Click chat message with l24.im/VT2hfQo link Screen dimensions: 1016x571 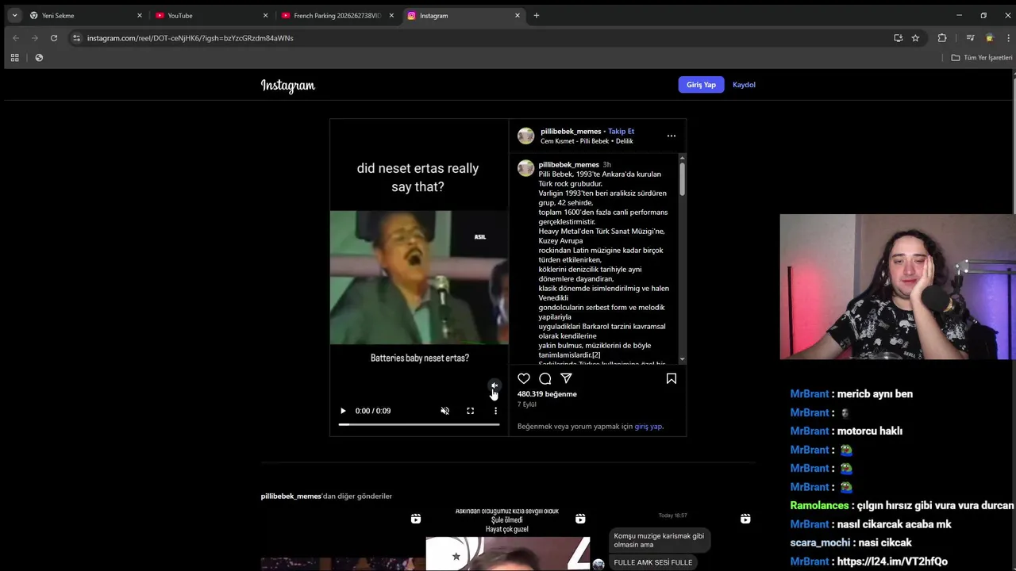tap(869, 561)
